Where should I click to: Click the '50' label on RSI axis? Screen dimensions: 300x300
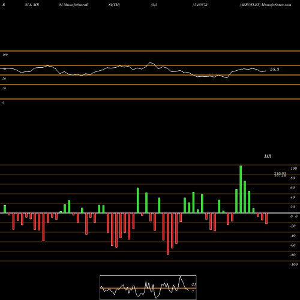[x=4, y=79]
